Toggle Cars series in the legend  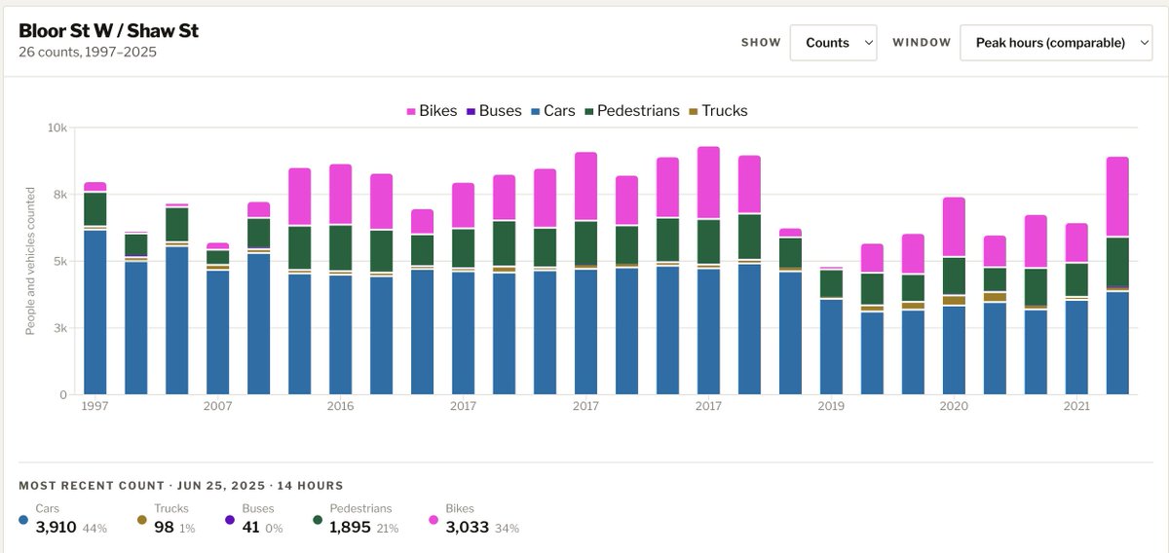(x=552, y=111)
